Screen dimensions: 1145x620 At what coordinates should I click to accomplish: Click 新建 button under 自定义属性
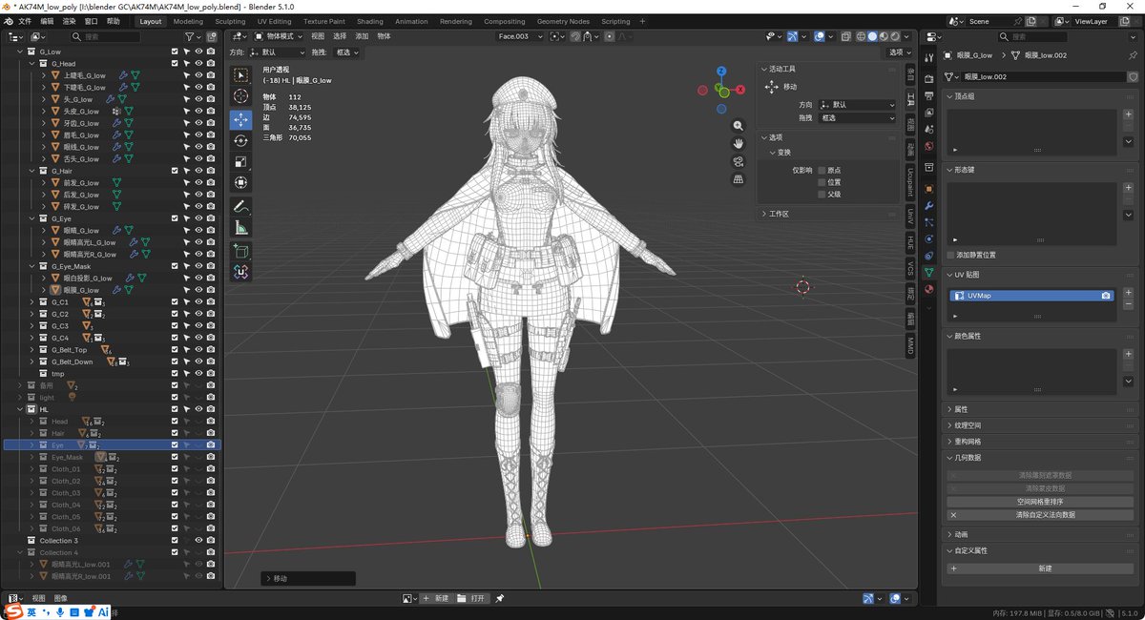pyautogui.click(x=1039, y=568)
